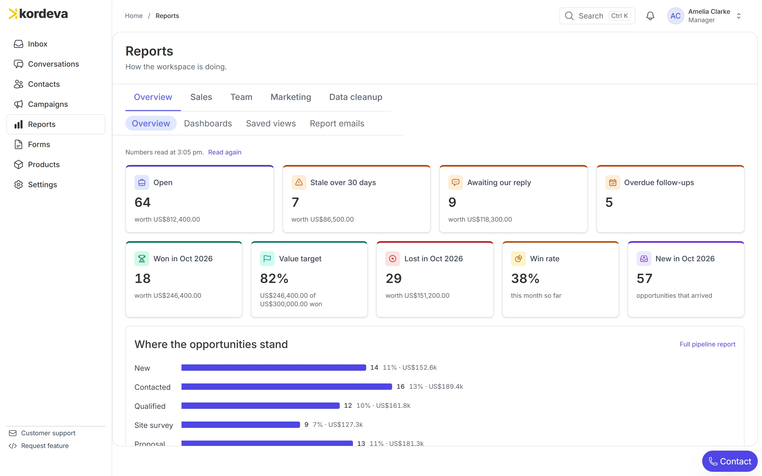The width and height of the screenshot is (762, 476).
Task: Click the Contact button
Action: pyautogui.click(x=729, y=461)
